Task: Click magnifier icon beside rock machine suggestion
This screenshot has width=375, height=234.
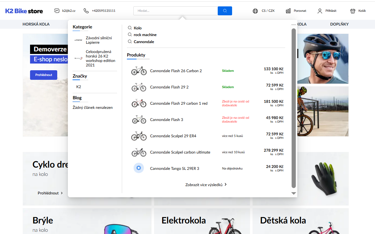Action: [x=130, y=34]
